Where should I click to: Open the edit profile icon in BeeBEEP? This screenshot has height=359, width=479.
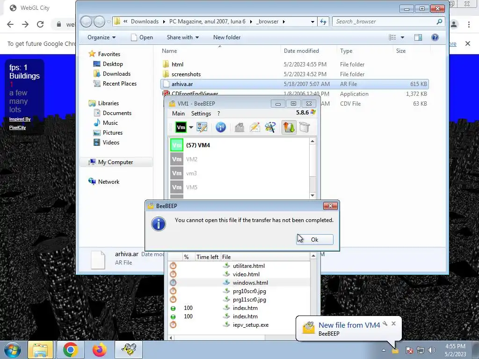pos(202,127)
